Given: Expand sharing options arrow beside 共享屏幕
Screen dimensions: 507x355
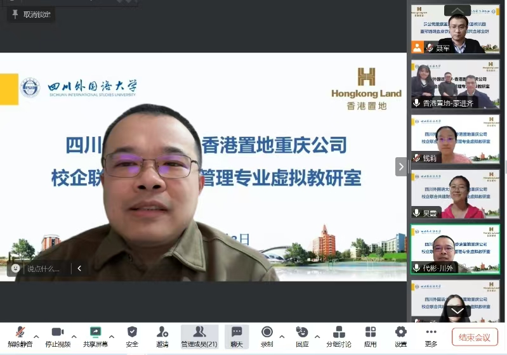Looking at the screenshot, I should tap(112, 337).
